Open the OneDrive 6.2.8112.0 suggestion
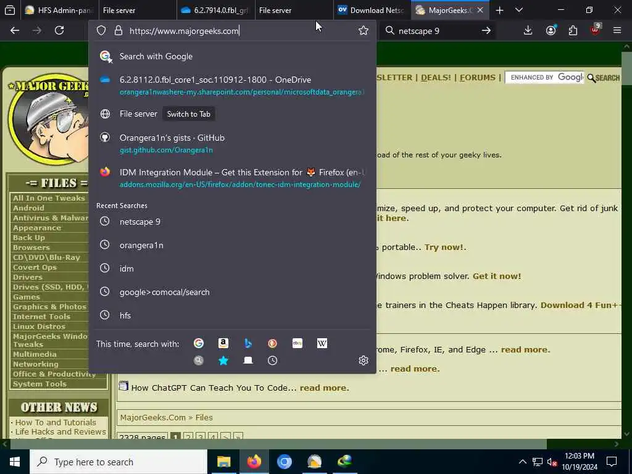632x474 pixels. click(x=232, y=85)
